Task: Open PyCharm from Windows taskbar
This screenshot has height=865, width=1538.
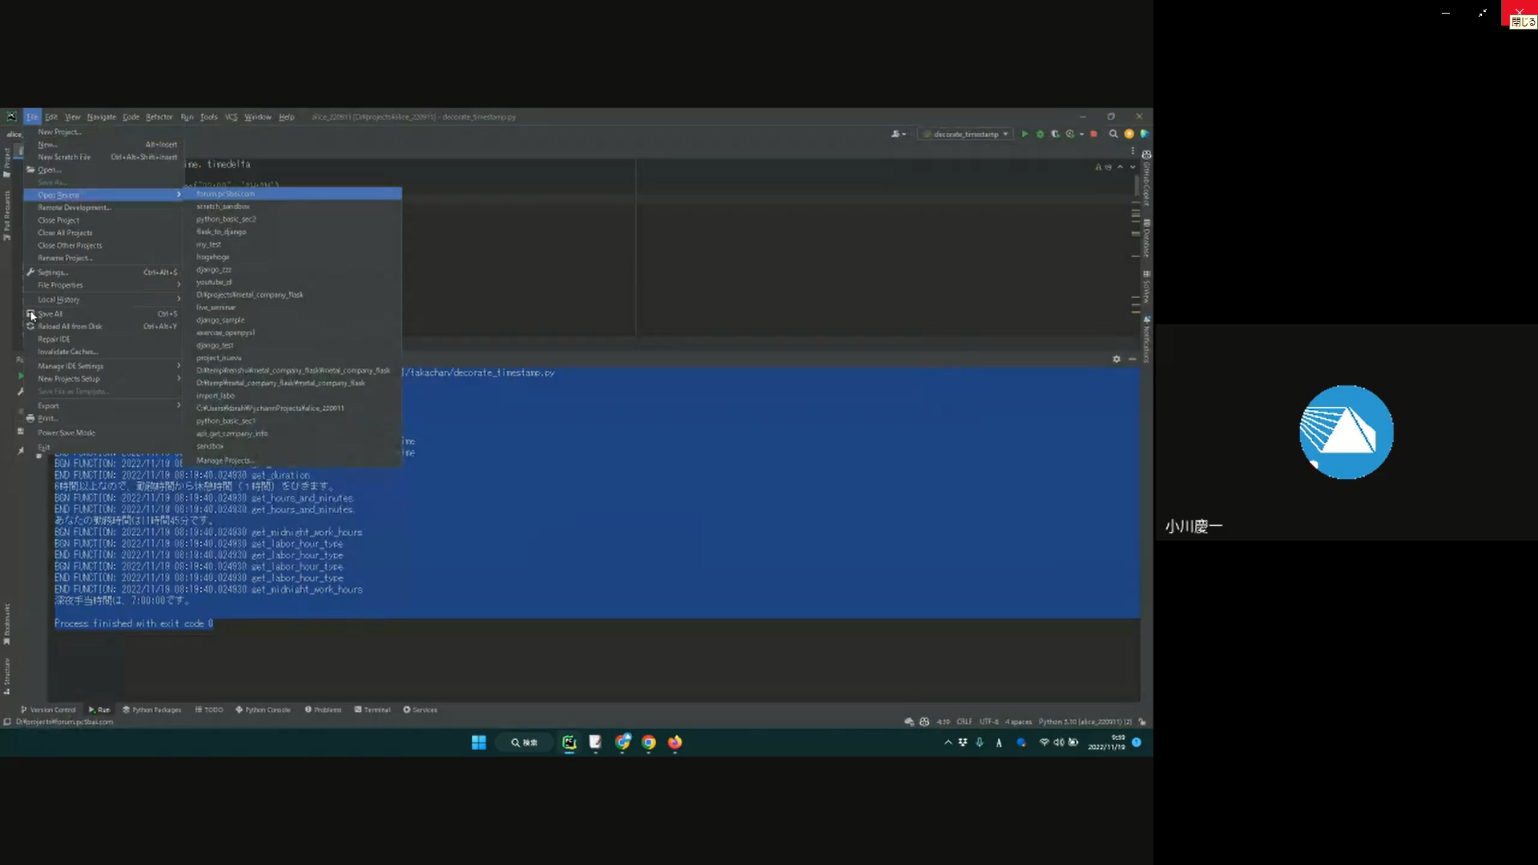Action: (569, 742)
